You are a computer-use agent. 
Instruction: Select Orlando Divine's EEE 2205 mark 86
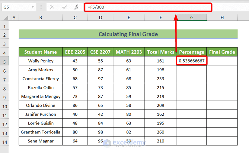75,106
